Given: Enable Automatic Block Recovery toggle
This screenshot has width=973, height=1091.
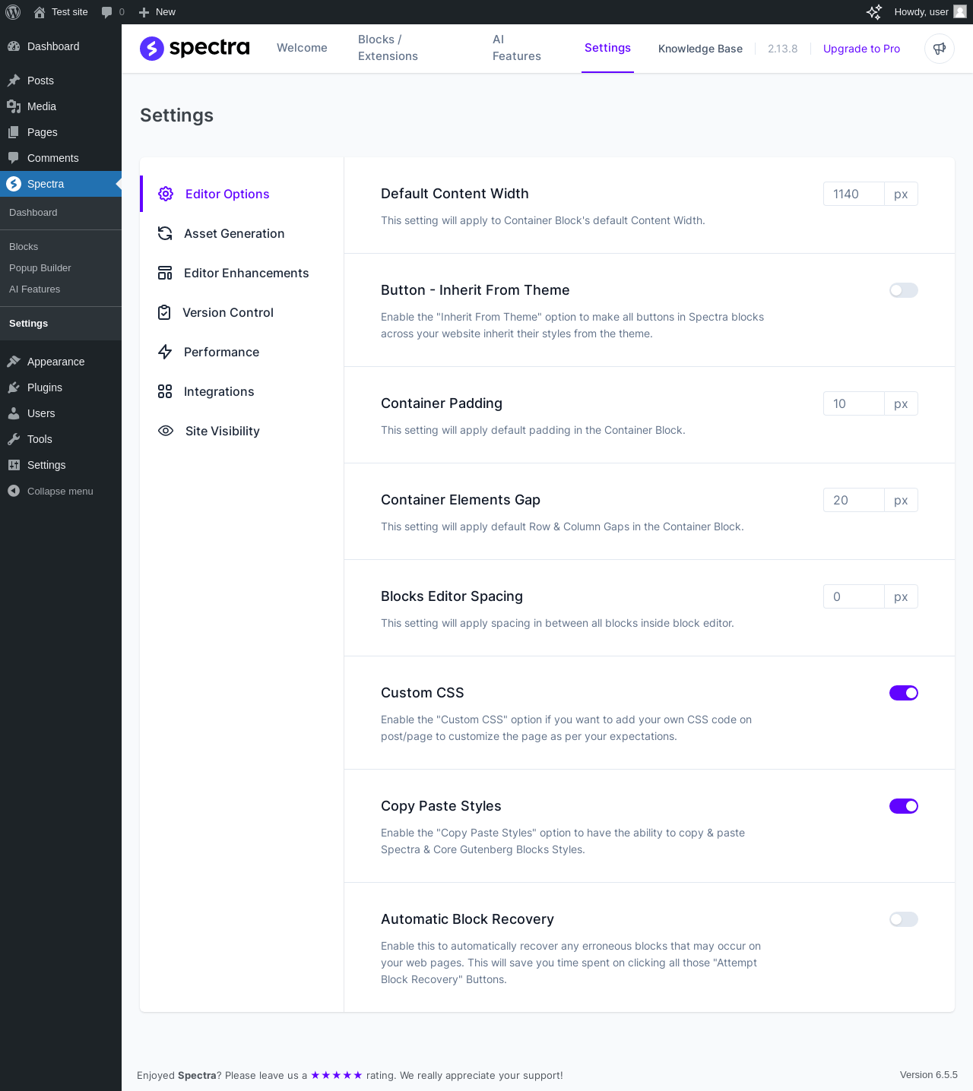Looking at the screenshot, I should pyautogui.click(x=903, y=919).
